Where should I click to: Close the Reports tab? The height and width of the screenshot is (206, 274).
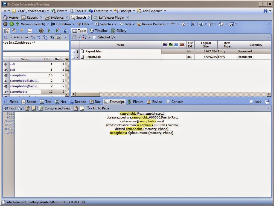click(41, 18)
